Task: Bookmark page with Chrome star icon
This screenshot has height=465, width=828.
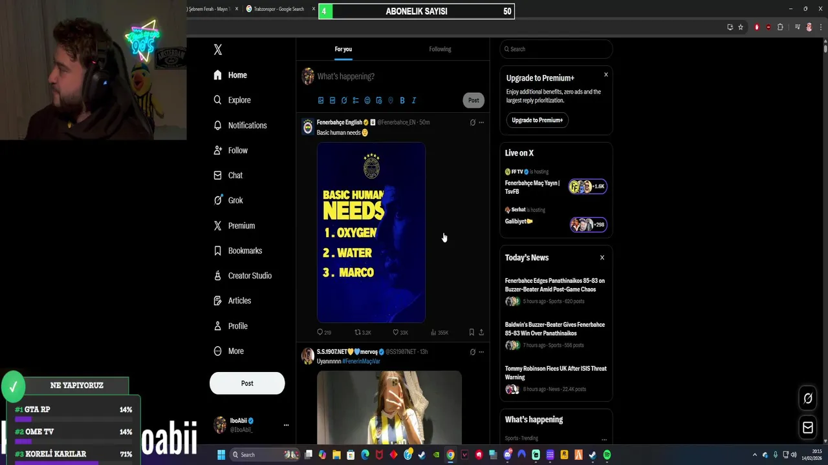Action: pyautogui.click(x=741, y=27)
